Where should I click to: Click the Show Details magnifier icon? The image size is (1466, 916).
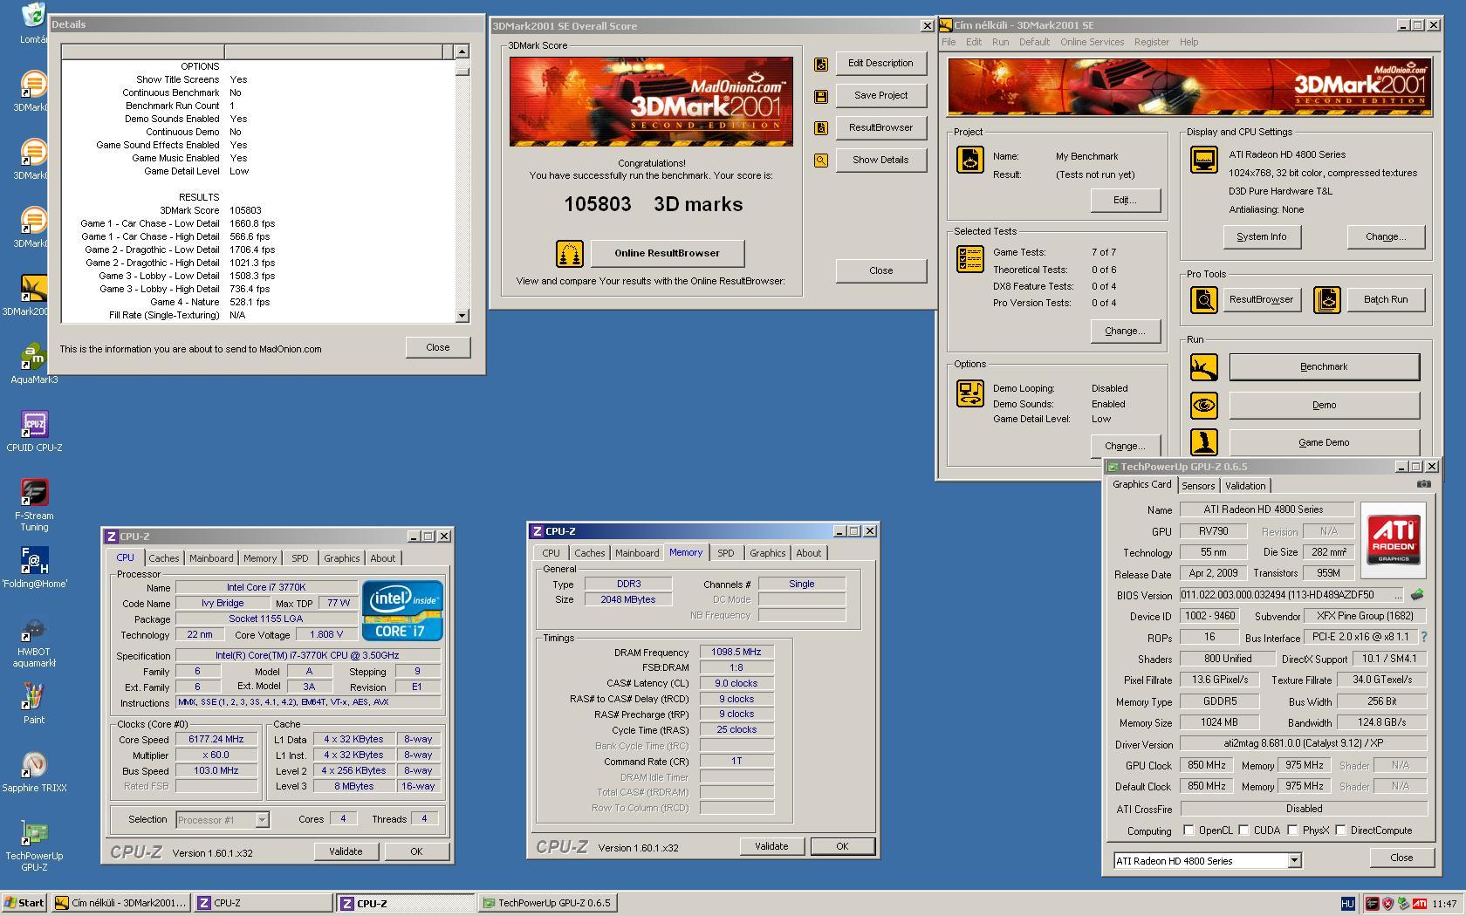[821, 161]
